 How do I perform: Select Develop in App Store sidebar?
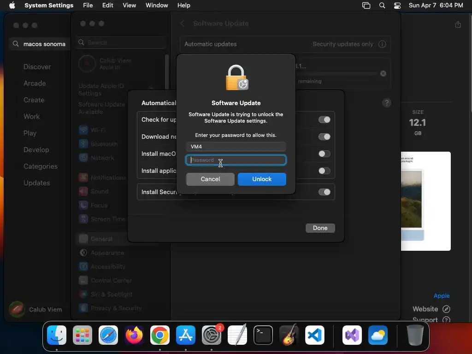coord(36,150)
